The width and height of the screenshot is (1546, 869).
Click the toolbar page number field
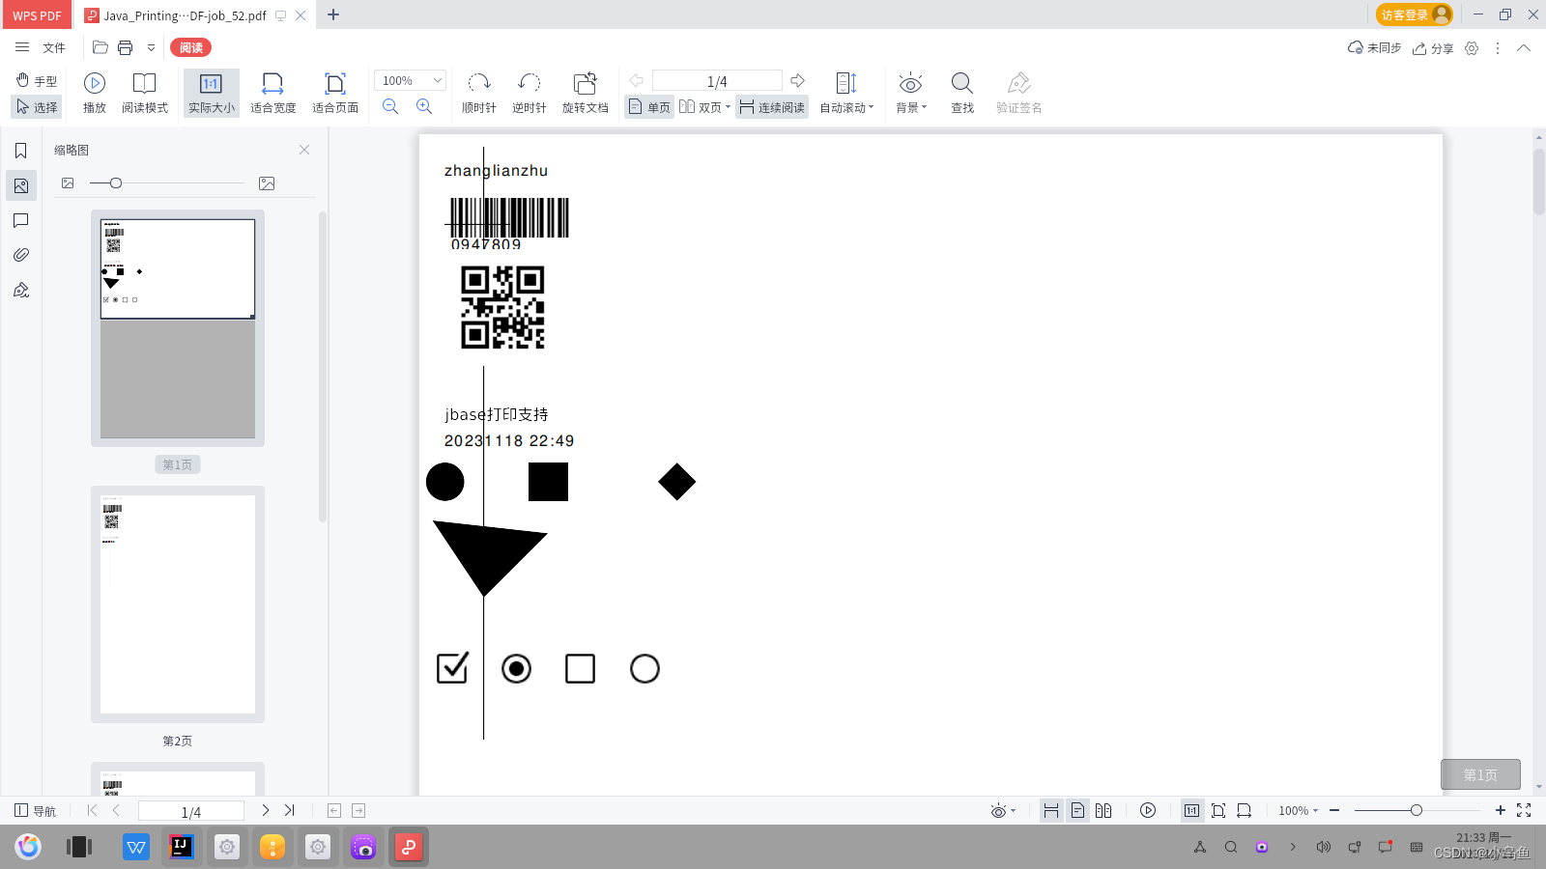click(717, 81)
